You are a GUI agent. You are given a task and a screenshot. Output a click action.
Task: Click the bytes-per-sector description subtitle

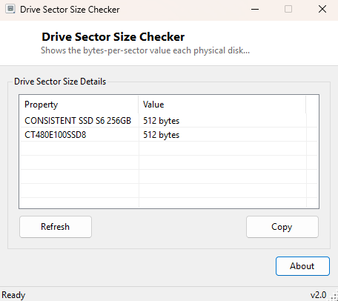pos(145,50)
